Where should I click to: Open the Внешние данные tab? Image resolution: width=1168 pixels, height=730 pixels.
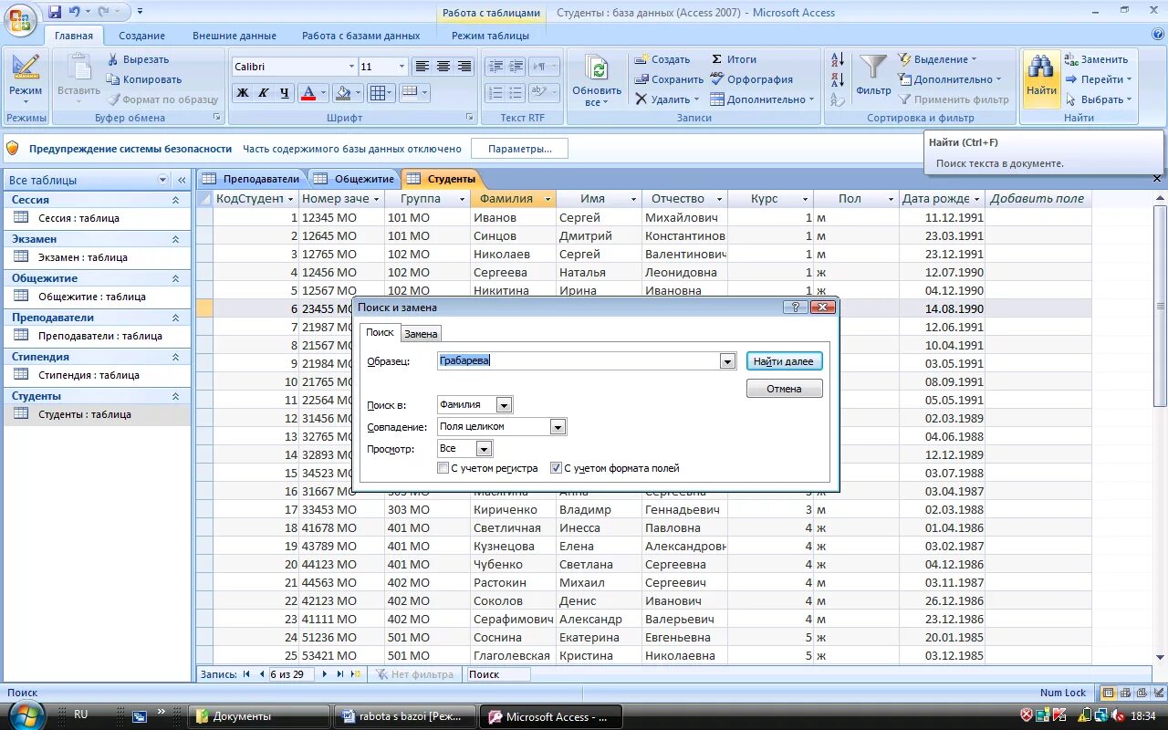click(235, 36)
